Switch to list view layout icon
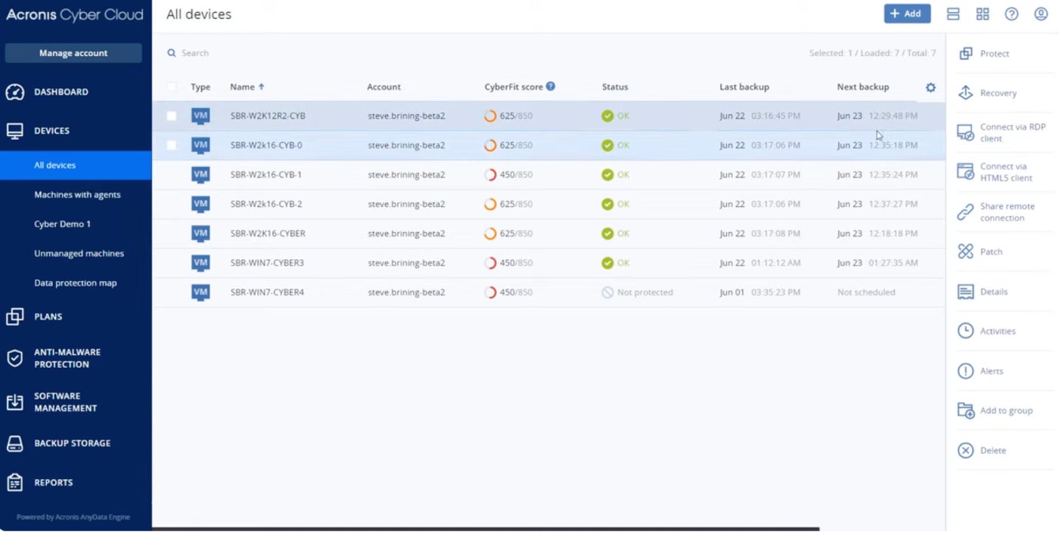1059x535 pixels. coord(953,14)
